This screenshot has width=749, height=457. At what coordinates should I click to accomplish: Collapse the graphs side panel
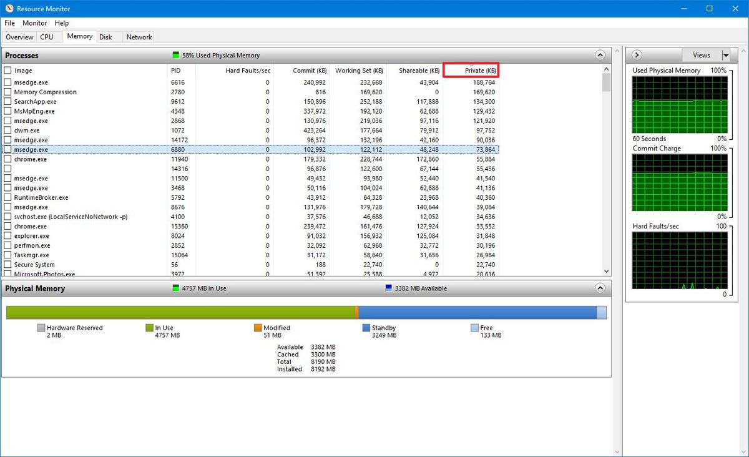[x=636, y=55]
